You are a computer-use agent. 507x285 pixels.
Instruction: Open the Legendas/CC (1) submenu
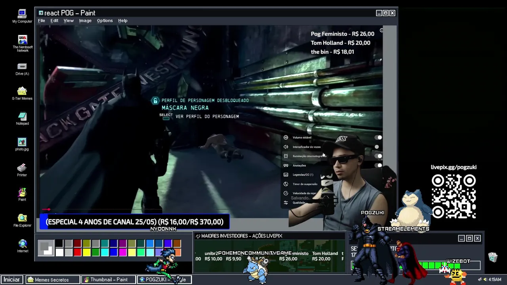pos(303,175)
